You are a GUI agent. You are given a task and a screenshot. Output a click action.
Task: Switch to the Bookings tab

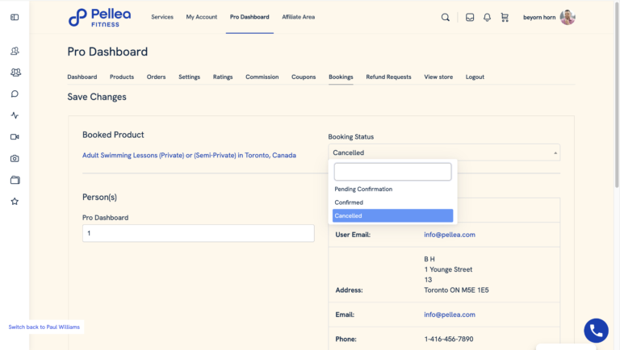[341, 77]
